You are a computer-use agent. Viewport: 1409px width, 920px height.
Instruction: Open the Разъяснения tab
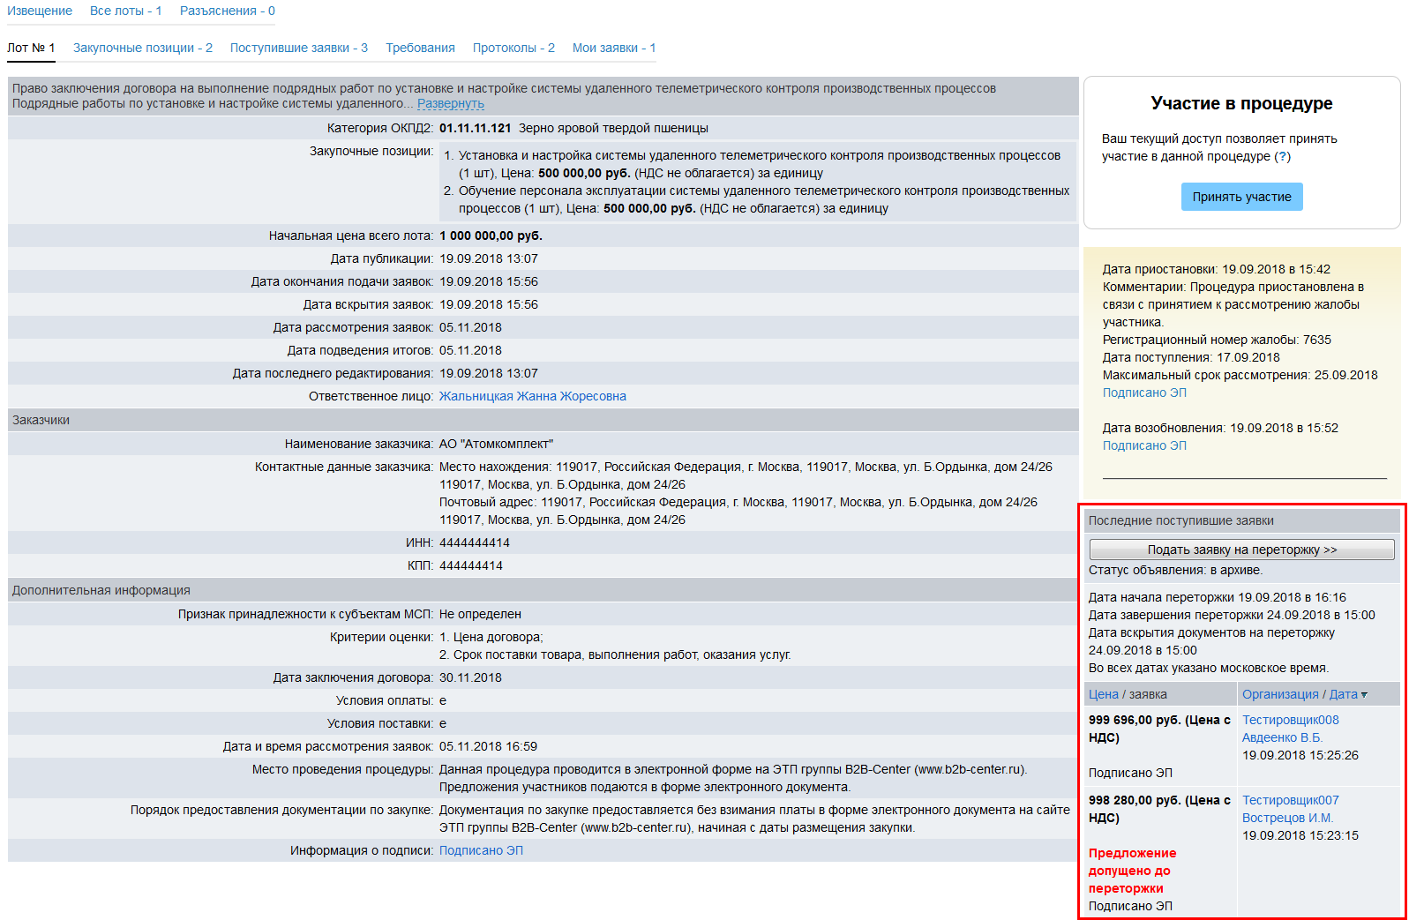tap(227, 11)
